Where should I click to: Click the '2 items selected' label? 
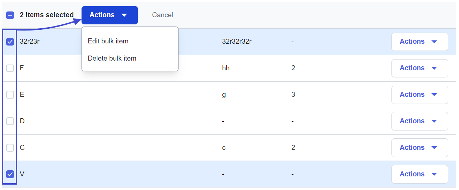coord(47,15)
